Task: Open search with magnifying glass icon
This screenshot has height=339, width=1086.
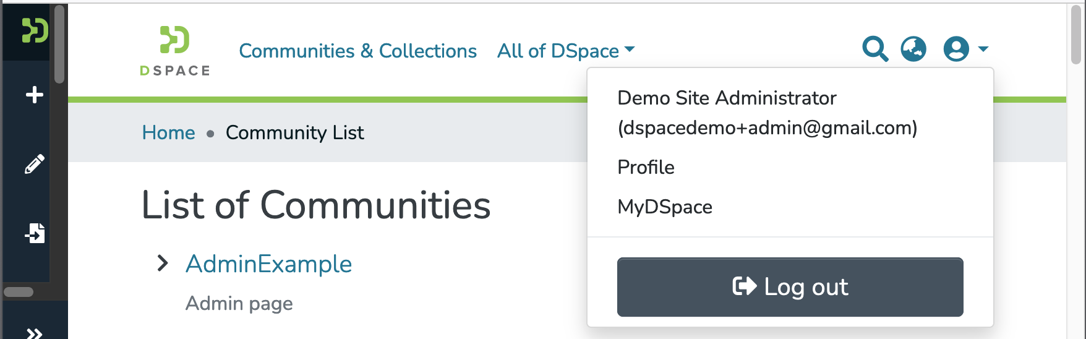Action: coord(875,49)
